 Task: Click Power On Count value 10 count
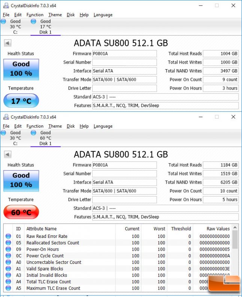coord(221,191)
